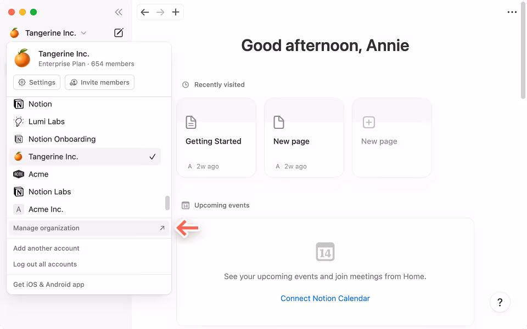
Task: Collapse the sidebar with the double-chevron icon
Action: click(x=119, y=12)
